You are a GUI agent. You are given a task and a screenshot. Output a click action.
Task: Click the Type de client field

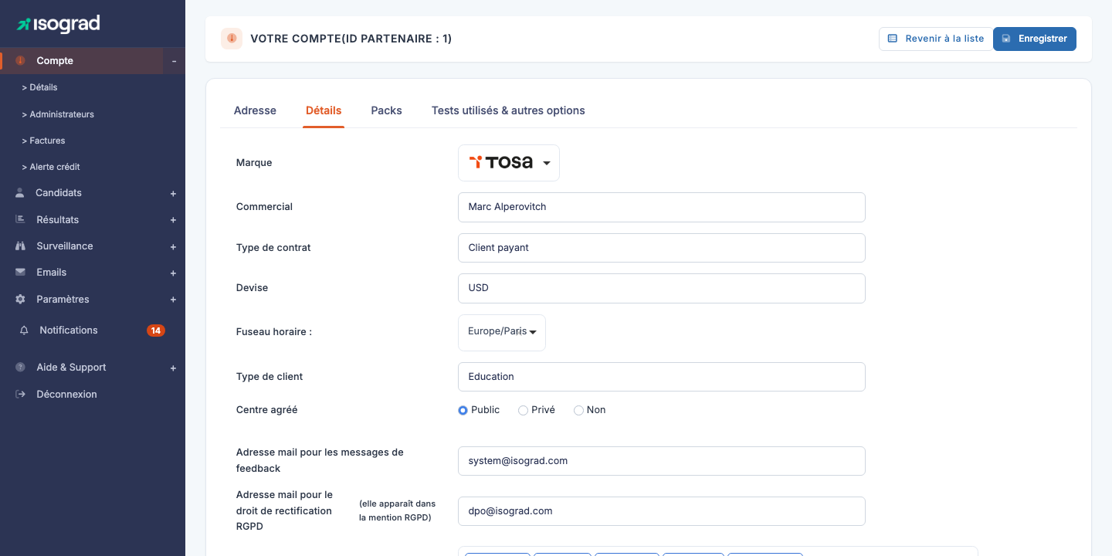point(662,377)
